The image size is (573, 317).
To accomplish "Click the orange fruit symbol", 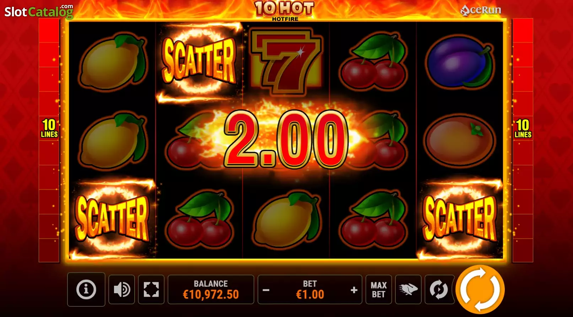I will (460, 140).
